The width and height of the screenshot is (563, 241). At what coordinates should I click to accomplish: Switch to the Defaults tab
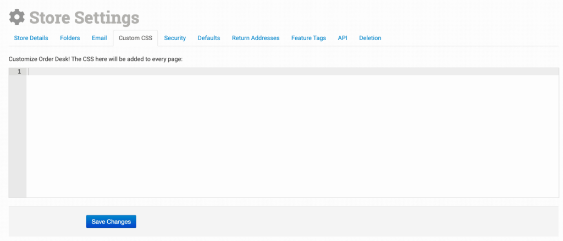coord(209,38)
